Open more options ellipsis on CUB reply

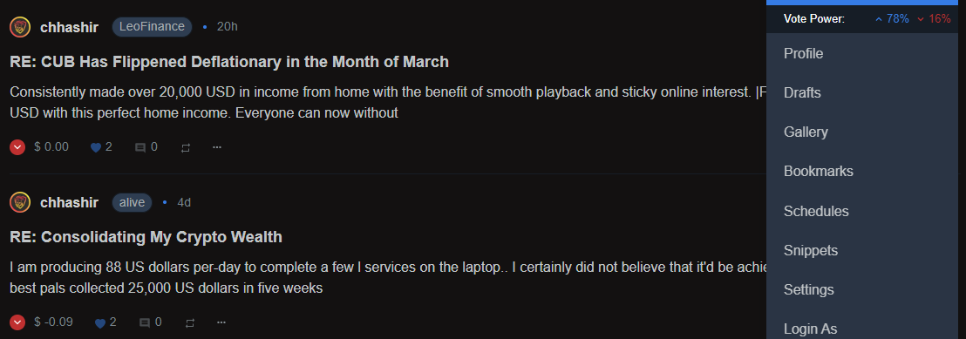(217, 147)
